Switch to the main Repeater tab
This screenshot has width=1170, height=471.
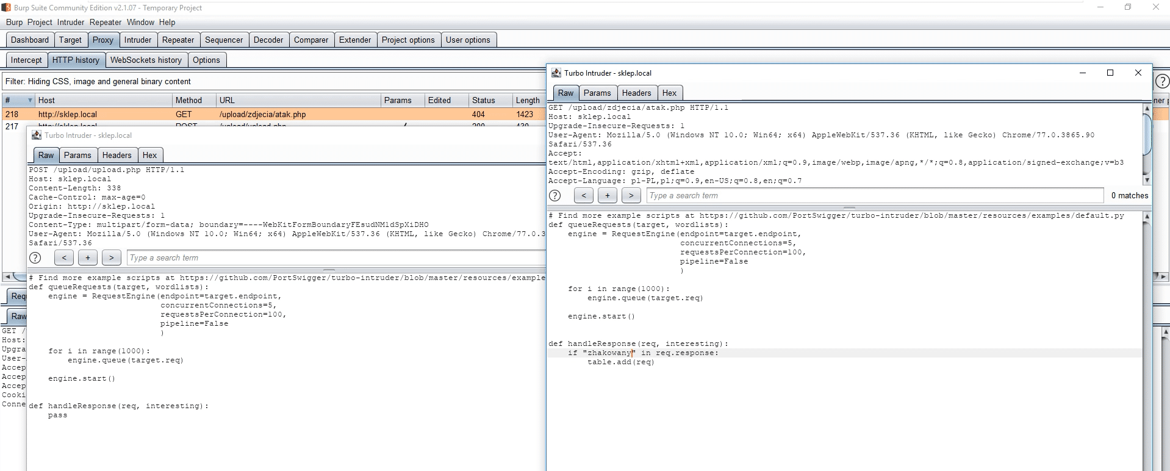click(x=178, y=40)
